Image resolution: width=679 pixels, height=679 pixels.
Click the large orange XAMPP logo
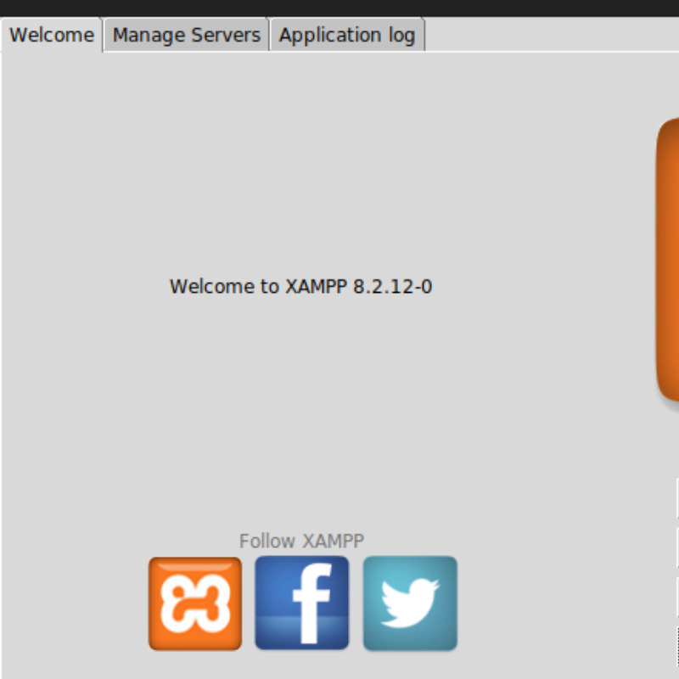coord(669,259)
